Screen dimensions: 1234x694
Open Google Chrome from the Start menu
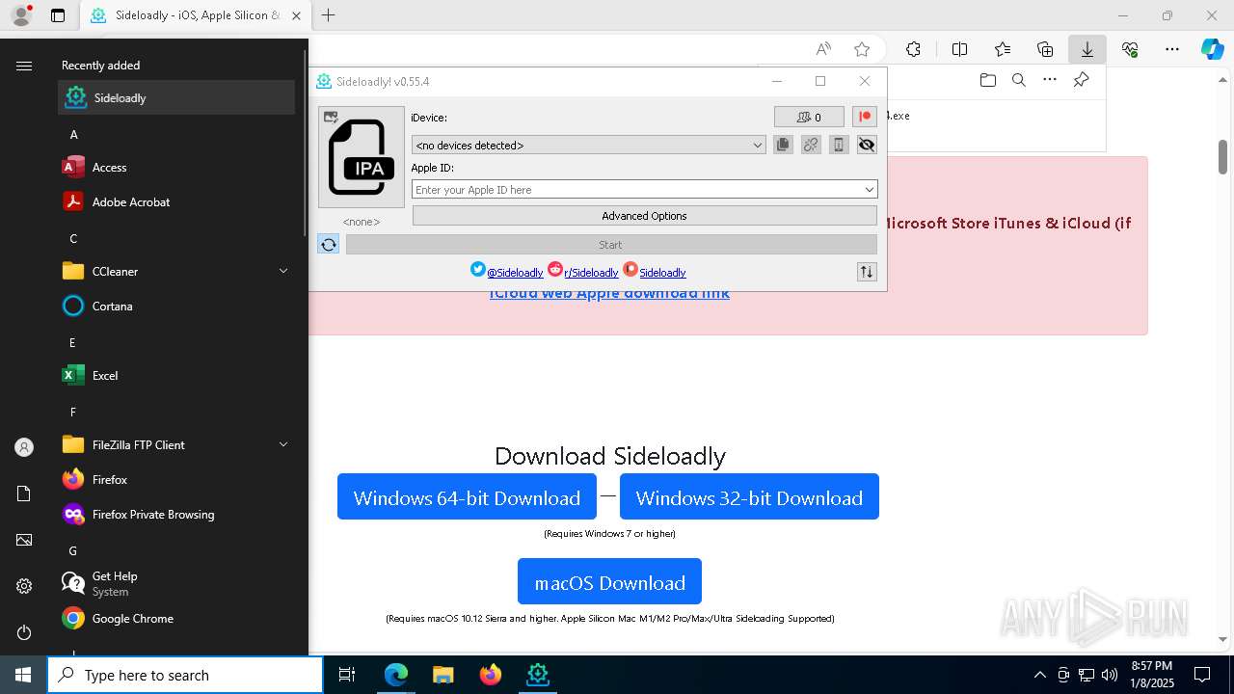[x=176, y=618]
